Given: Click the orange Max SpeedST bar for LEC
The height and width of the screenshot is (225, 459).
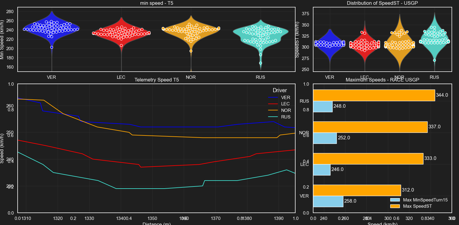Looking at the screenshot, I should pos(368,158).
